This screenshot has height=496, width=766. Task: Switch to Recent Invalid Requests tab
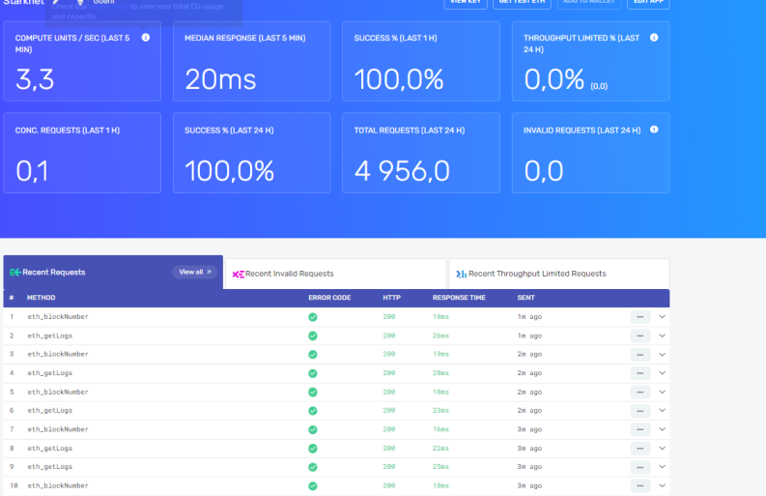[x=335, y=274]
